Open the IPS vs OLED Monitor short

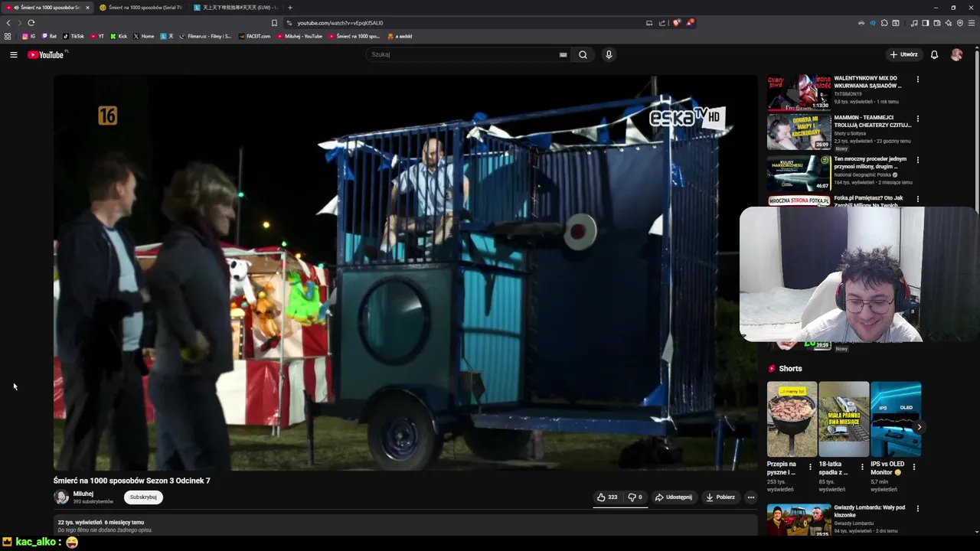tap(896, 419)
